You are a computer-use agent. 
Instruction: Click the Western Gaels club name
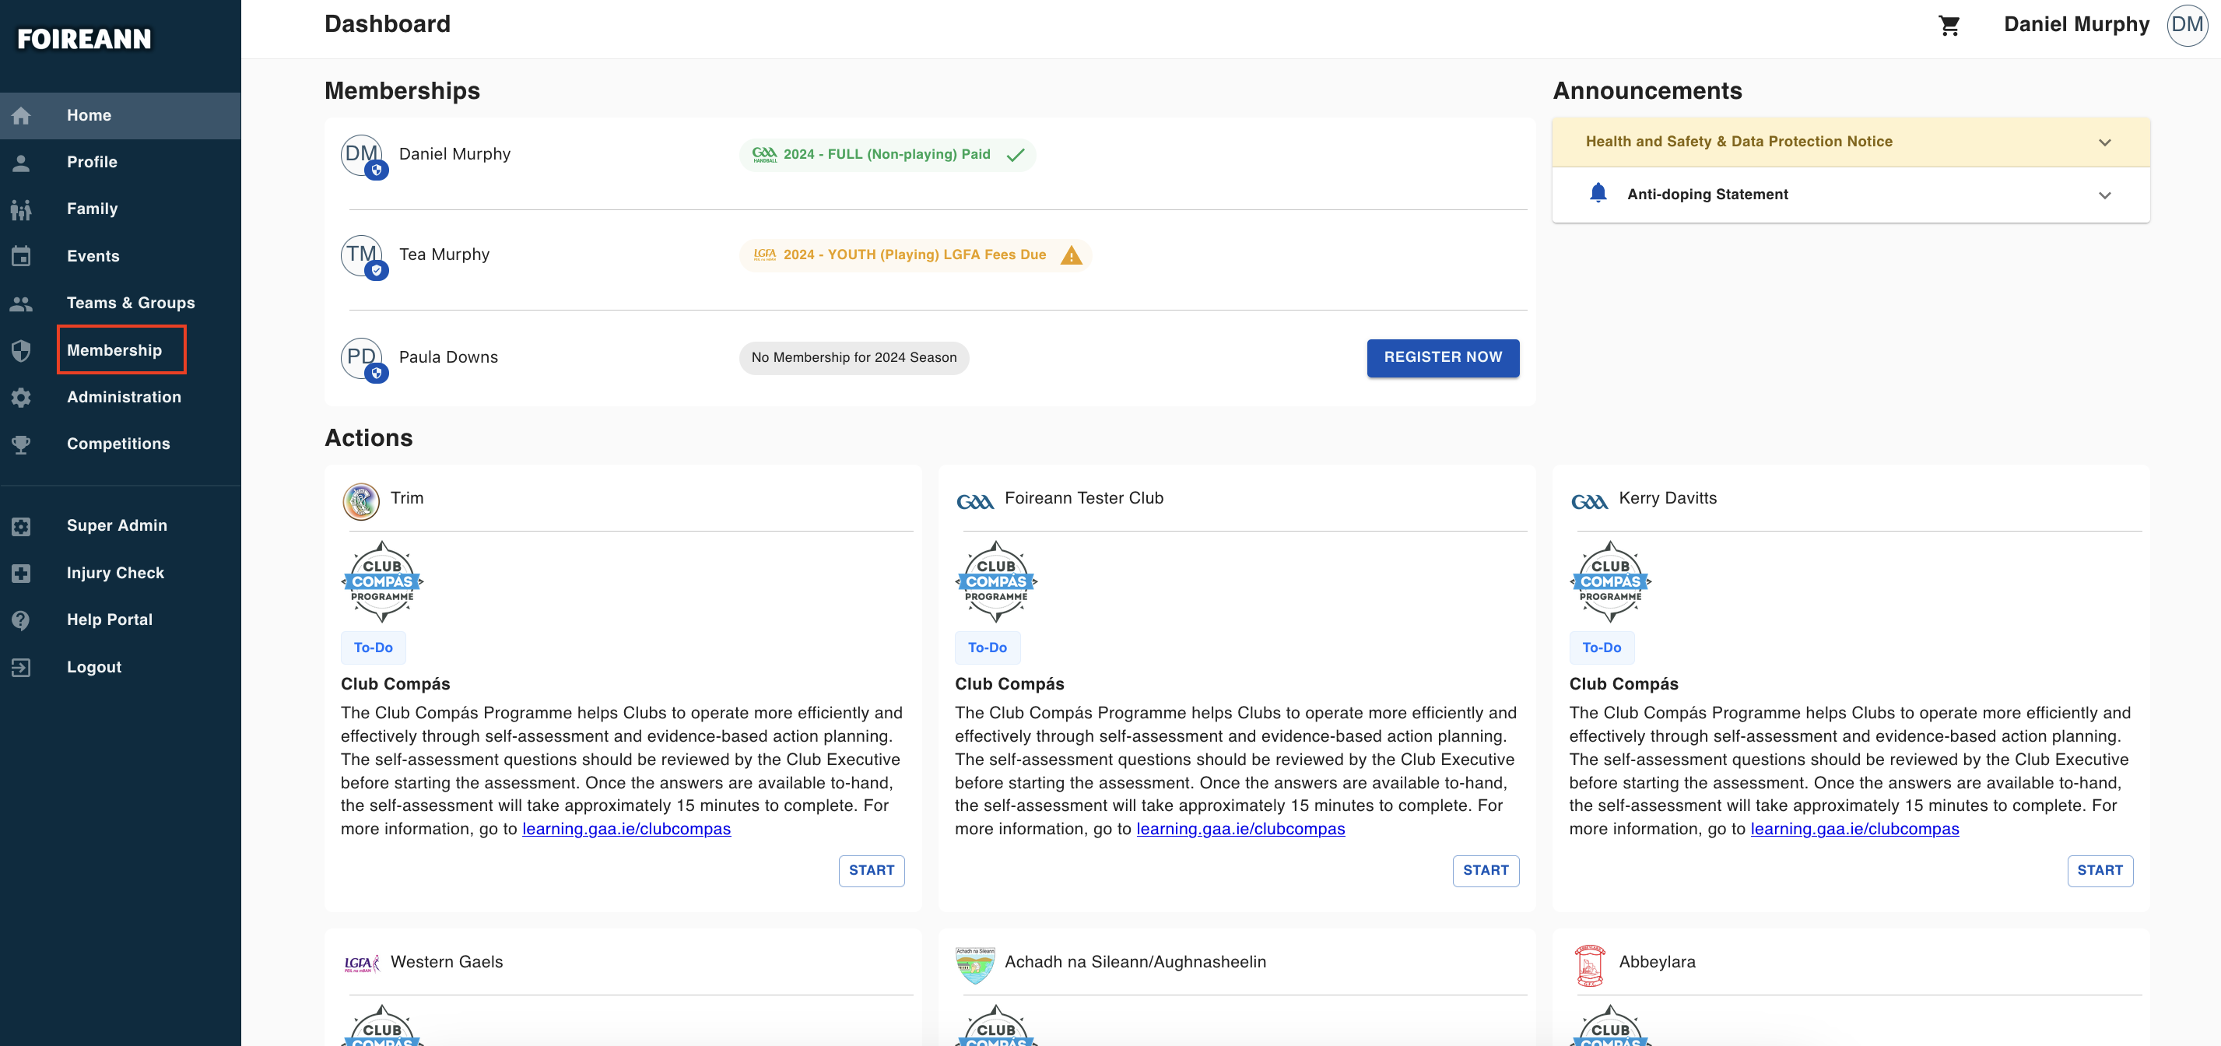[x=447, y=964]
